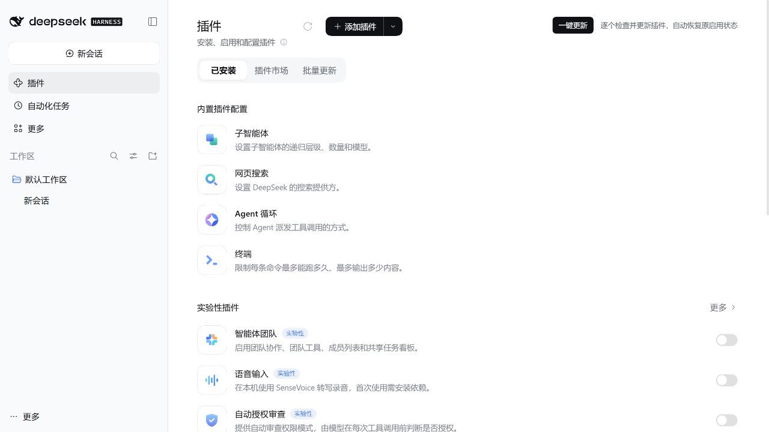Image resolution: width=769 pixels, height=432 pixels.
Task: Click the 网页搜索 title text
Action: (x=252, y=173)
